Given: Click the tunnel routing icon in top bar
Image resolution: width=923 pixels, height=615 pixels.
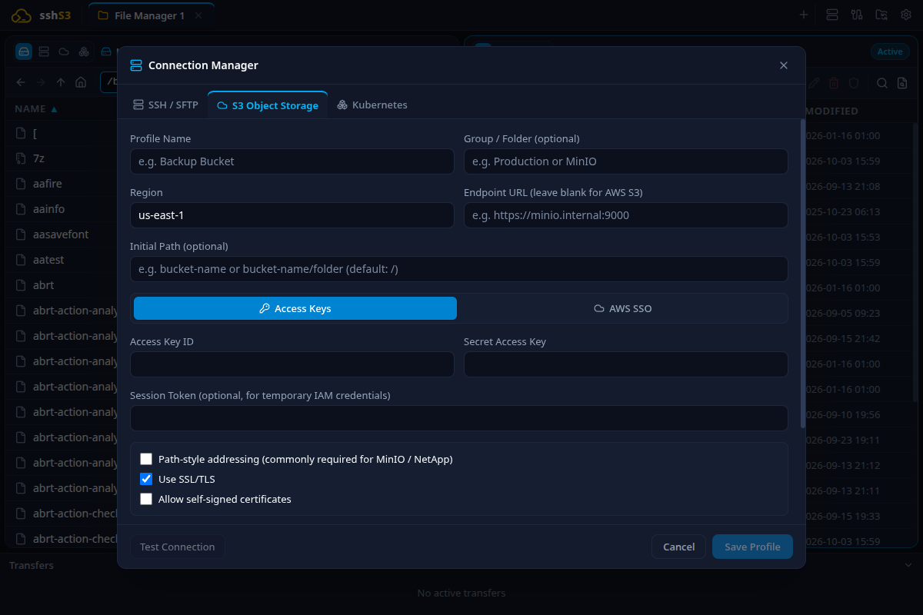Looking at the screenshot, I should pyautogui.click(x=857, y=15).
